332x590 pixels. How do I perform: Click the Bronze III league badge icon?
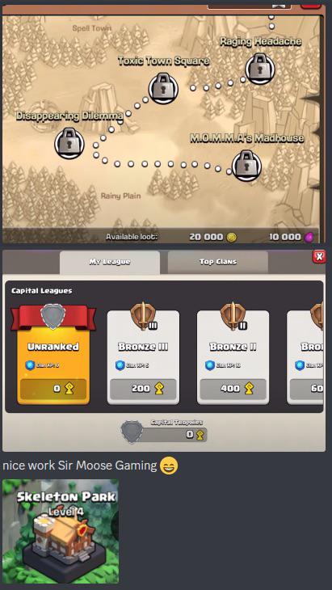point(143,315)
